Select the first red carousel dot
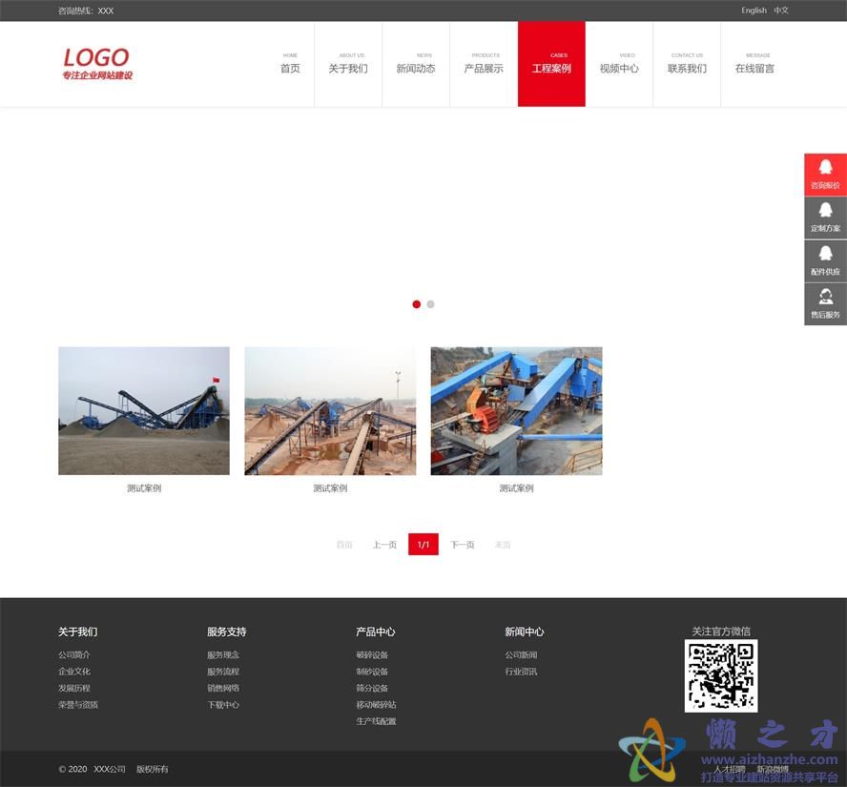This screenshot has height=787, width=847. tap(416, 304)
